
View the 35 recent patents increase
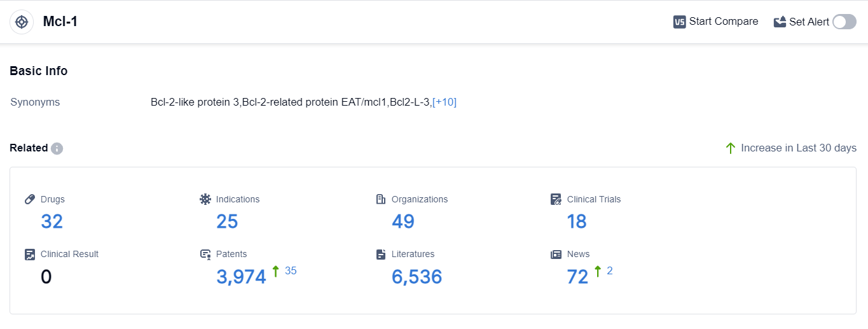point(291,271)
